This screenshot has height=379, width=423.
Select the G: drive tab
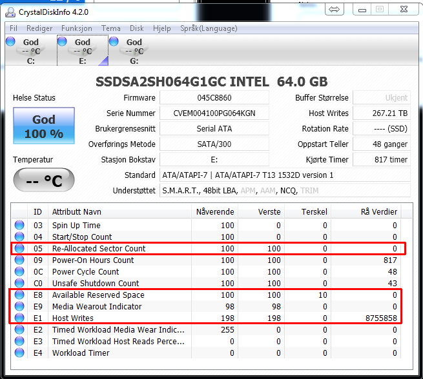coord(134,50)
